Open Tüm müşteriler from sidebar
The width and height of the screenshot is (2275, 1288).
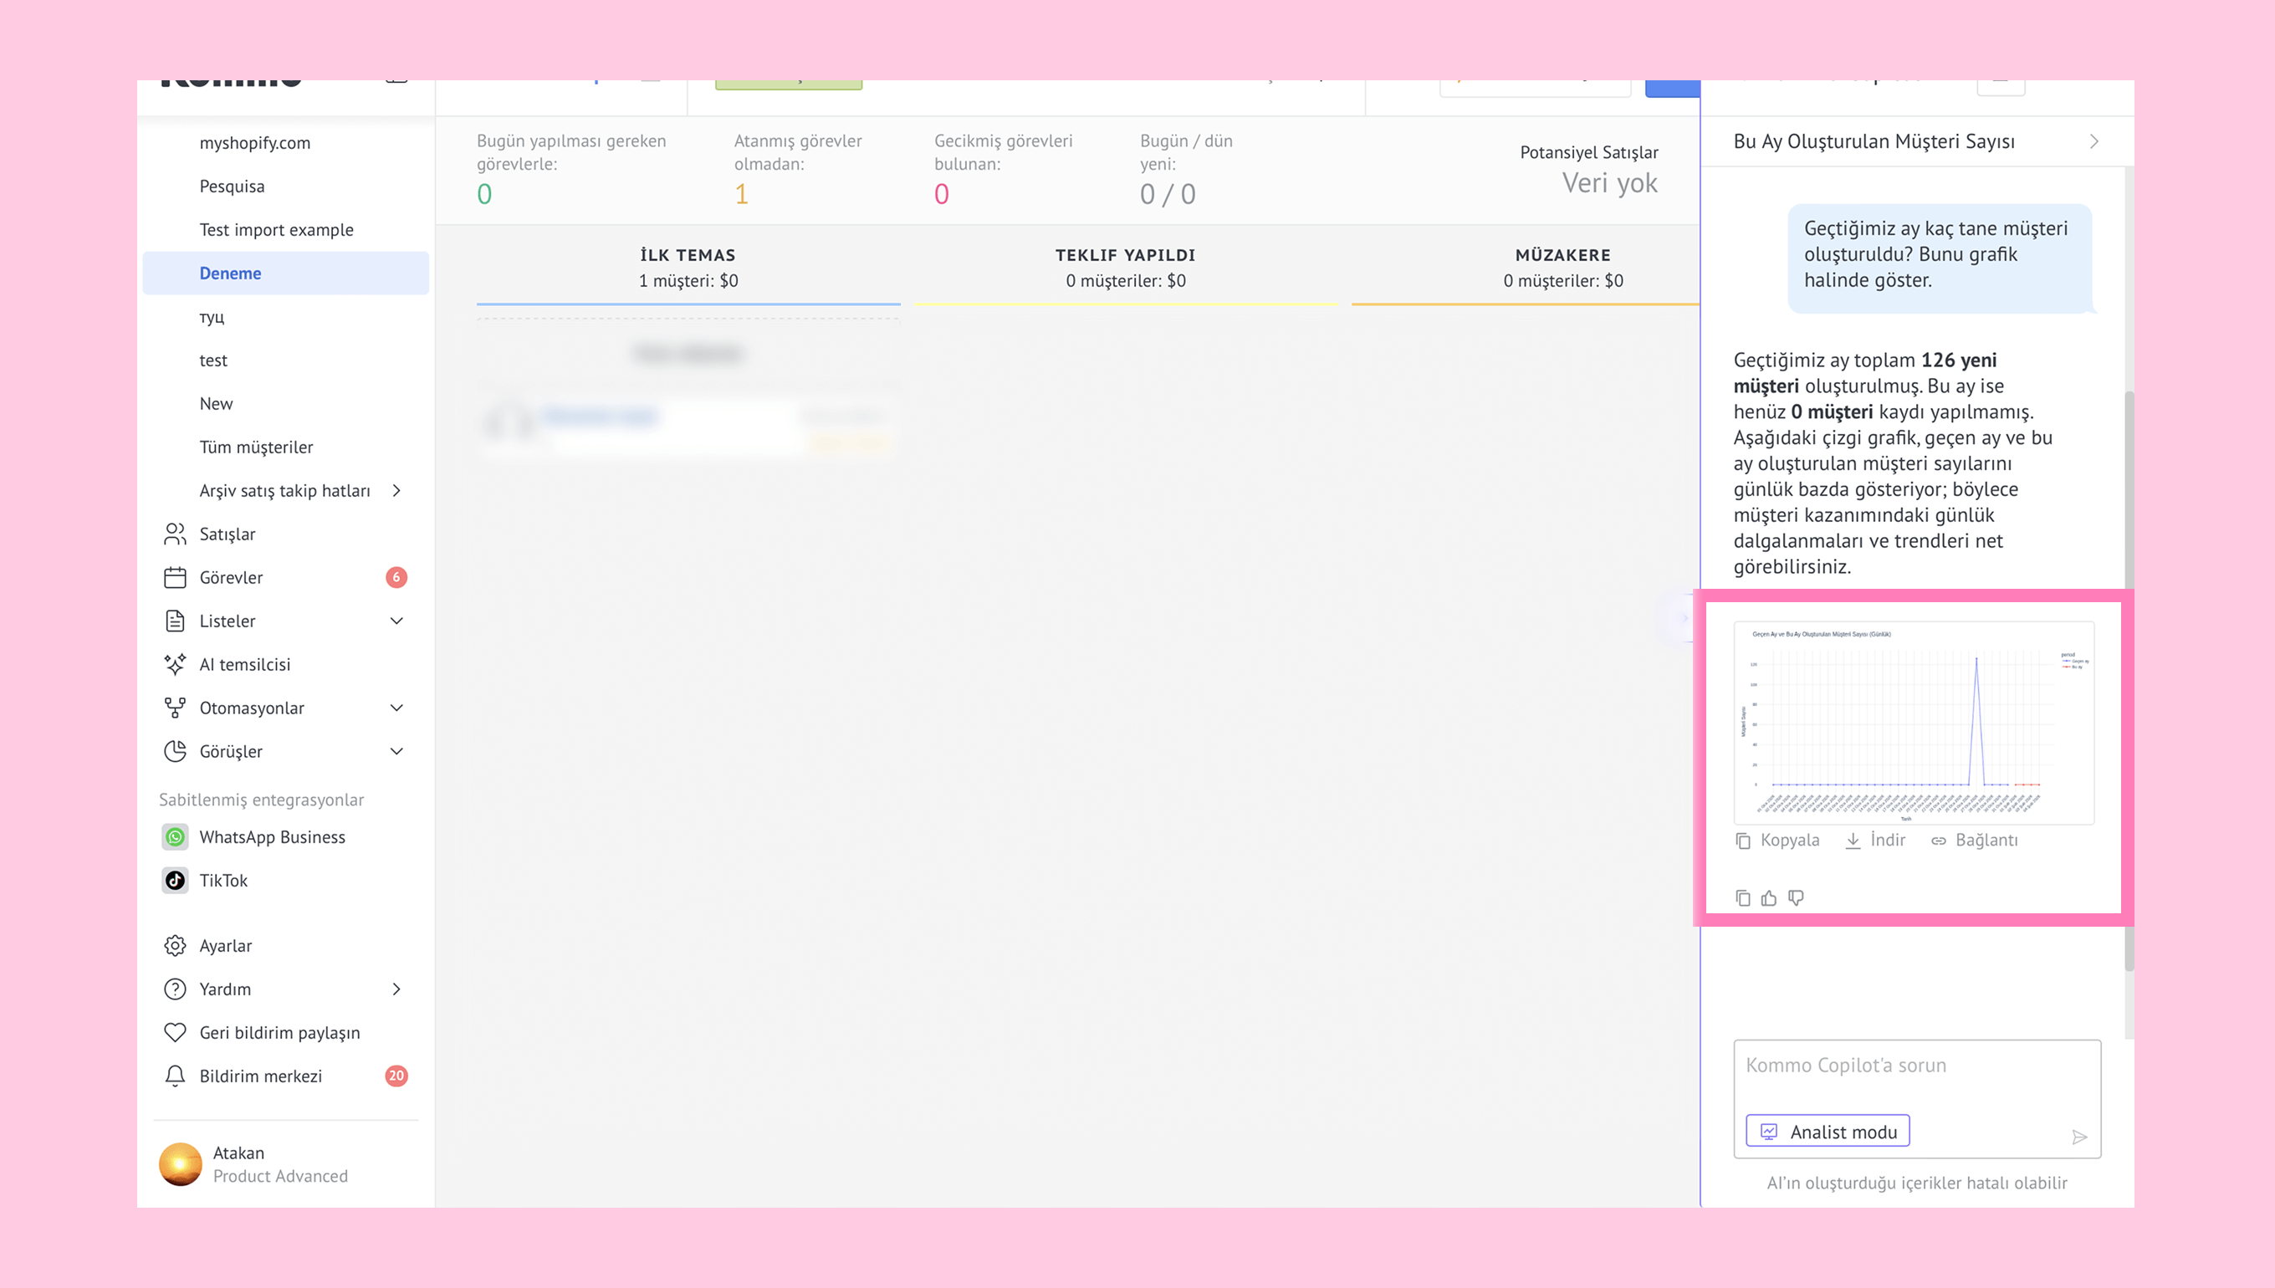[256, 447]
